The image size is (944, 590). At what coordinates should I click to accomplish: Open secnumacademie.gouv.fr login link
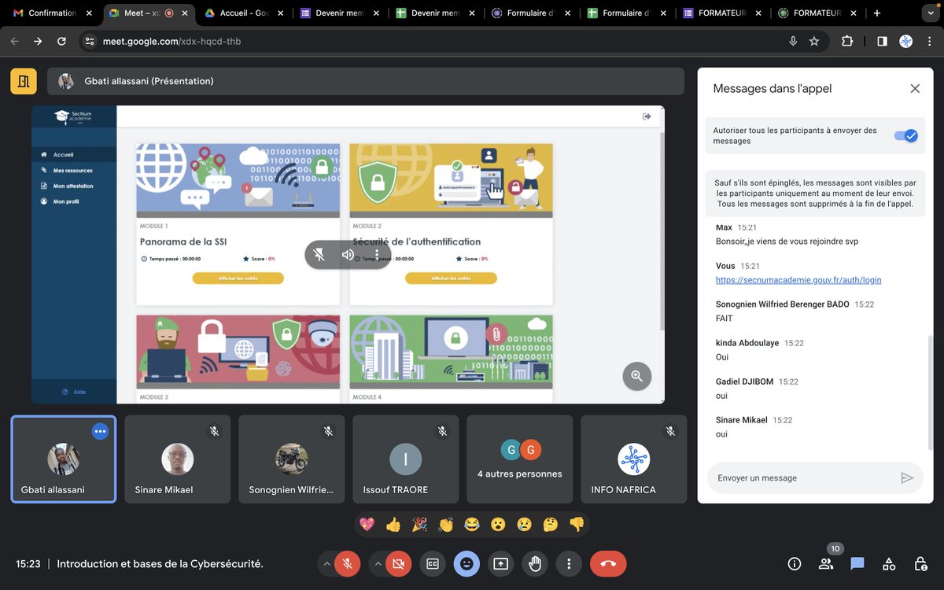click(x=798, y=280)
